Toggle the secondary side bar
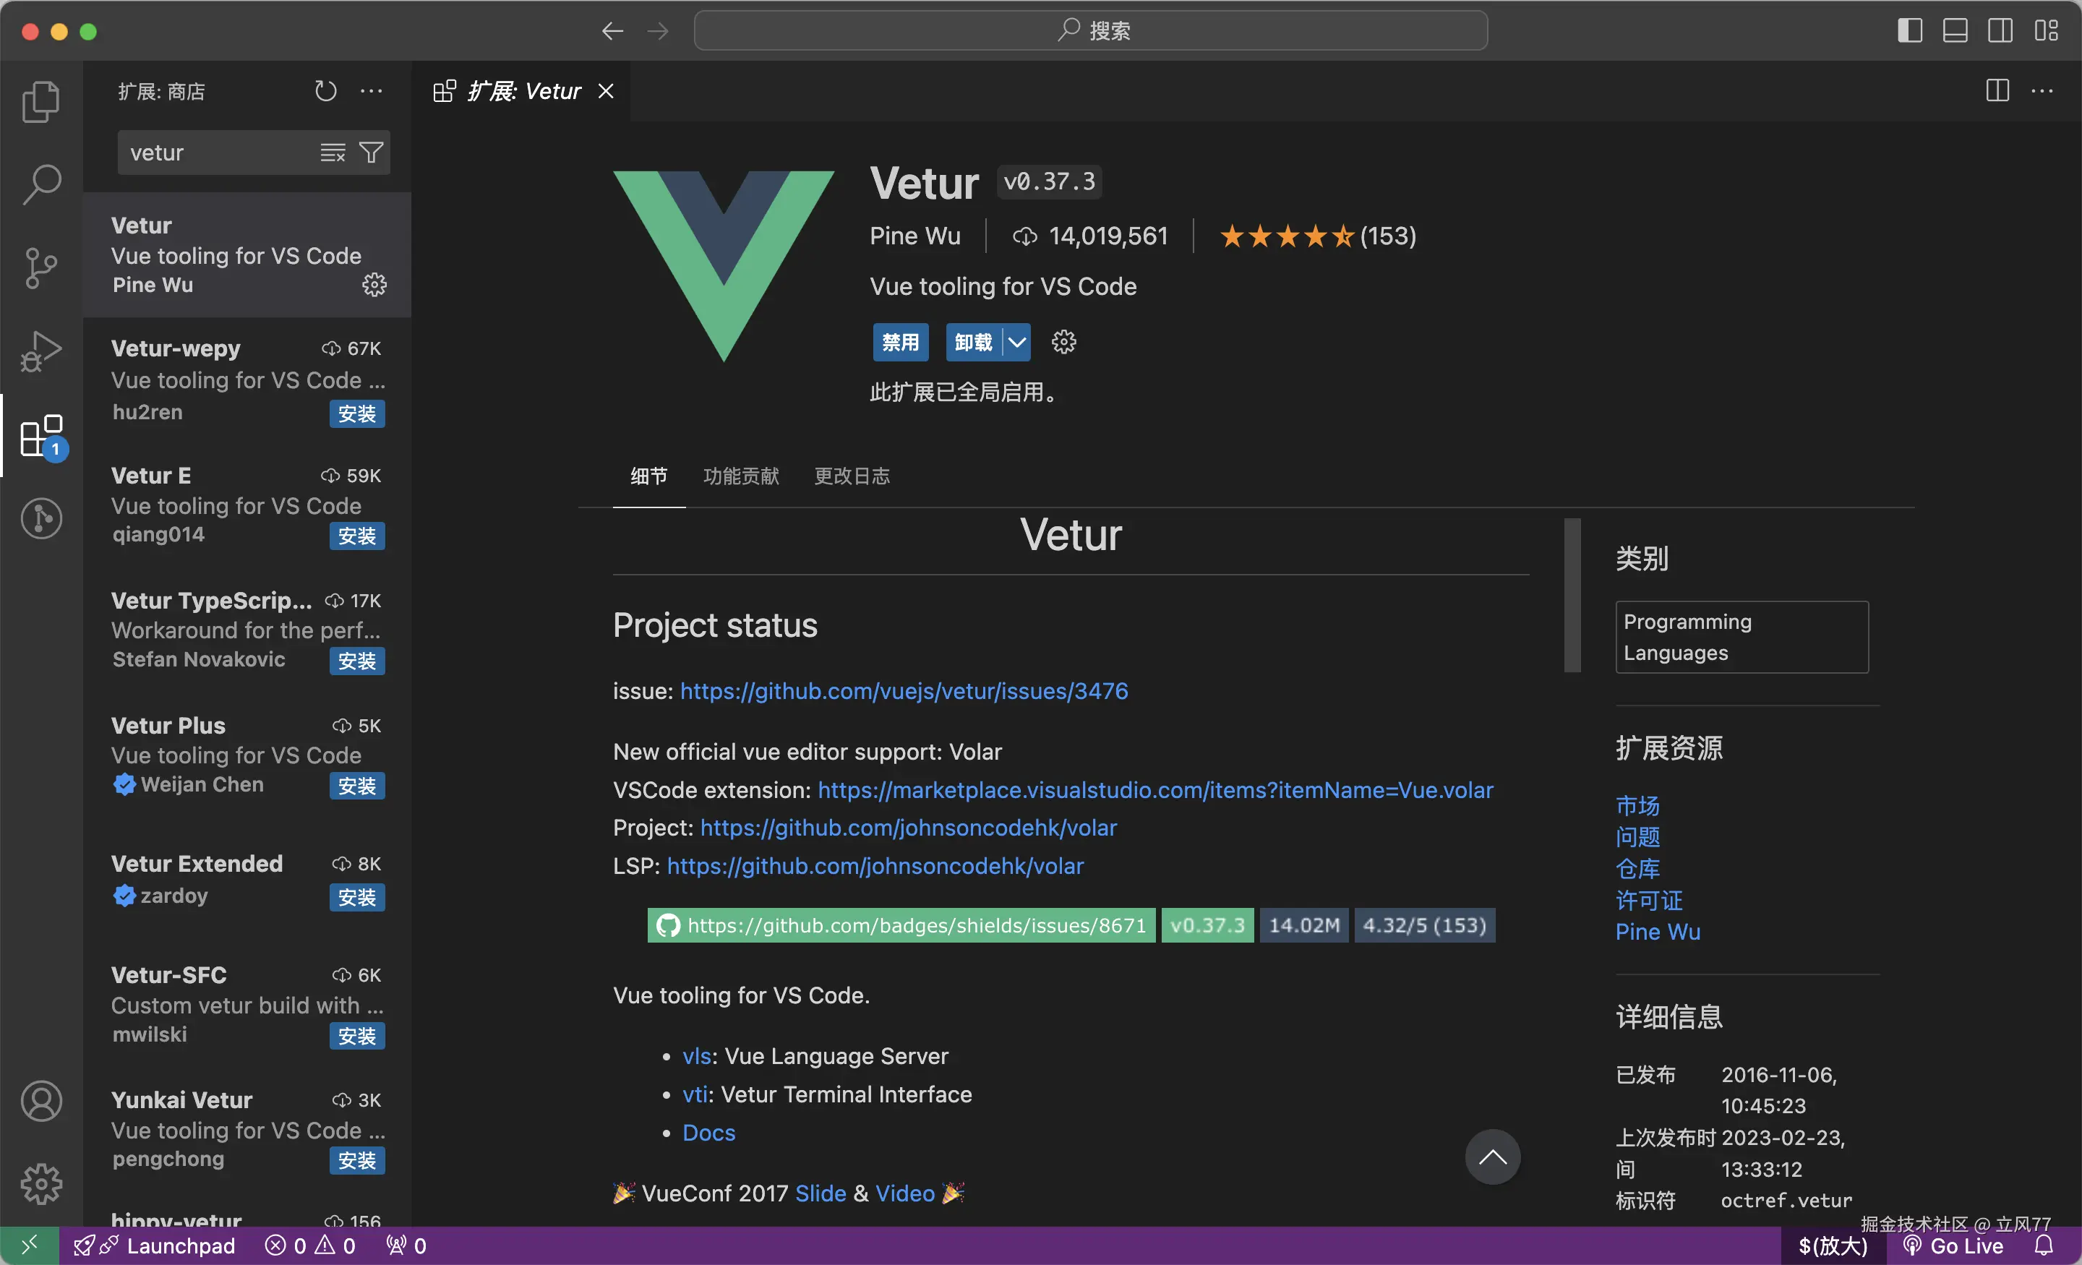Image resolution: width=2082 pixels, height=1265 pixels. (2001, 30)
